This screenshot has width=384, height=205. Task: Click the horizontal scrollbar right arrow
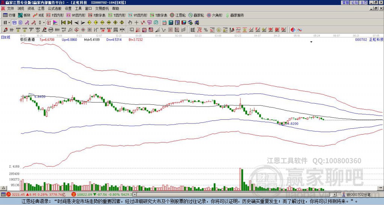[x=334, y=195]
